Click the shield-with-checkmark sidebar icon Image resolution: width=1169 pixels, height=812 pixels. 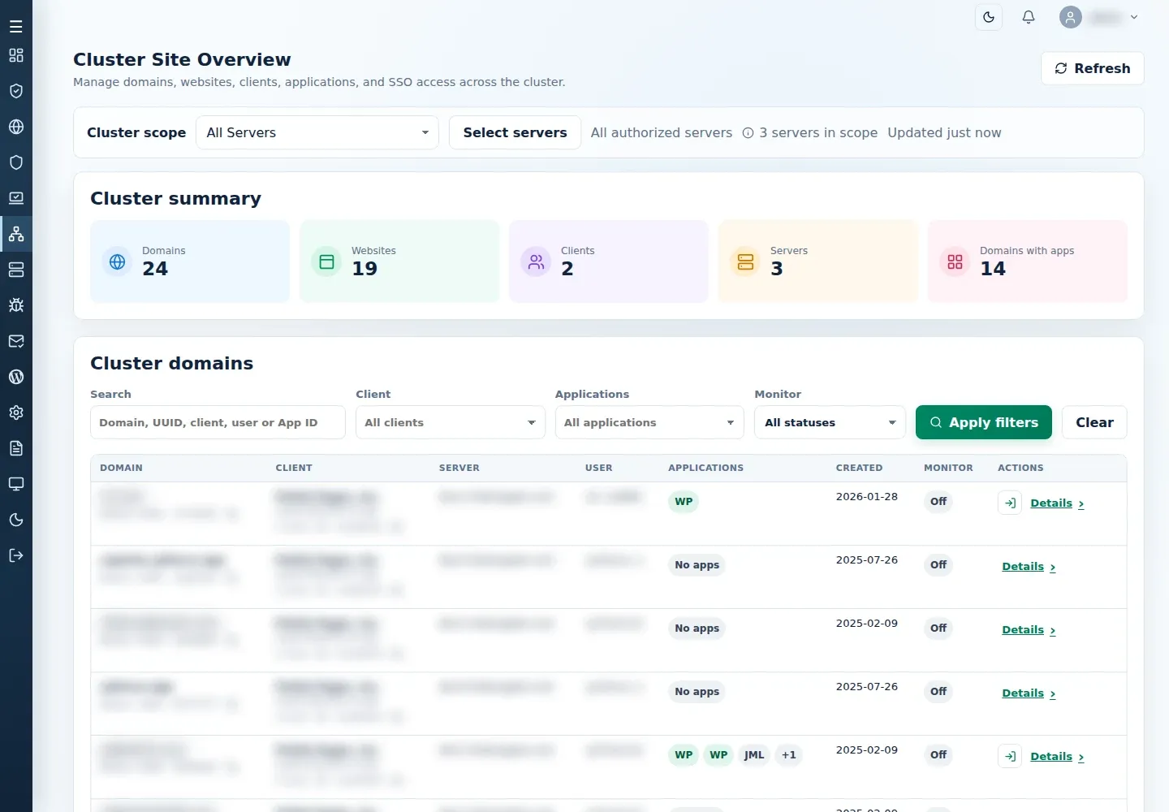pos(16,91)
